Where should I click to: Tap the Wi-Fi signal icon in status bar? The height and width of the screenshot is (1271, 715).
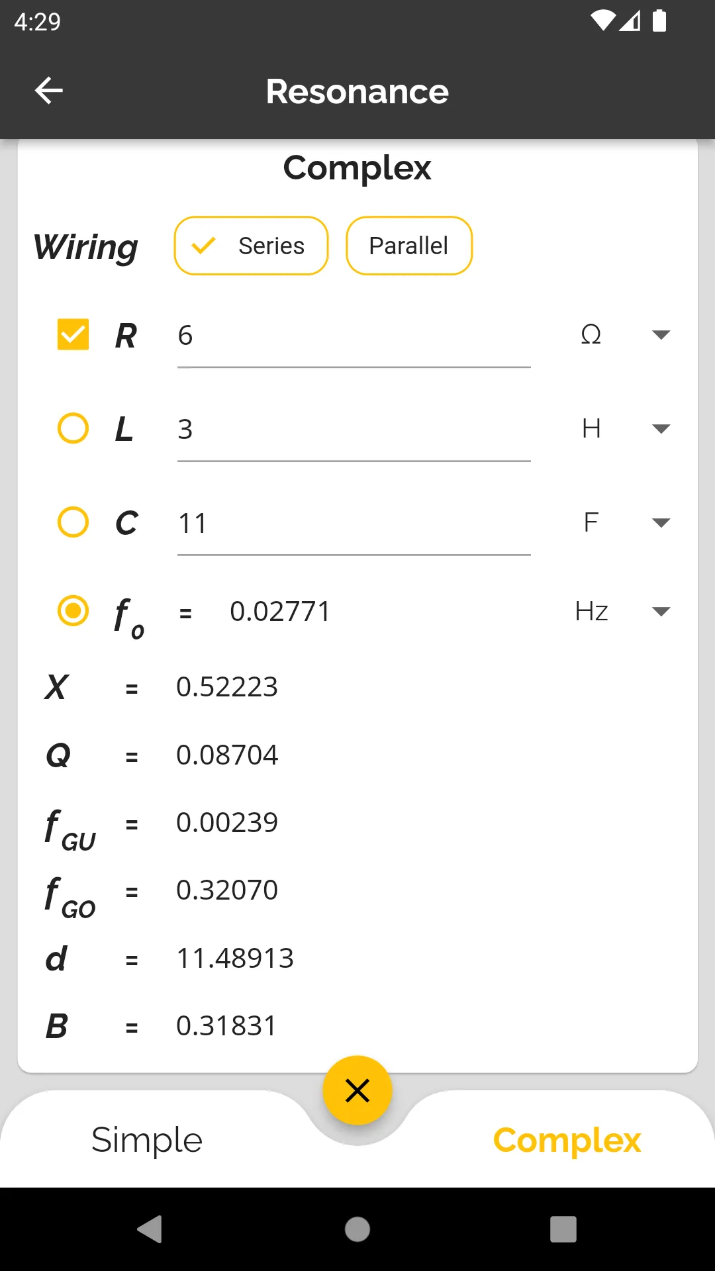tap(602, 21)
